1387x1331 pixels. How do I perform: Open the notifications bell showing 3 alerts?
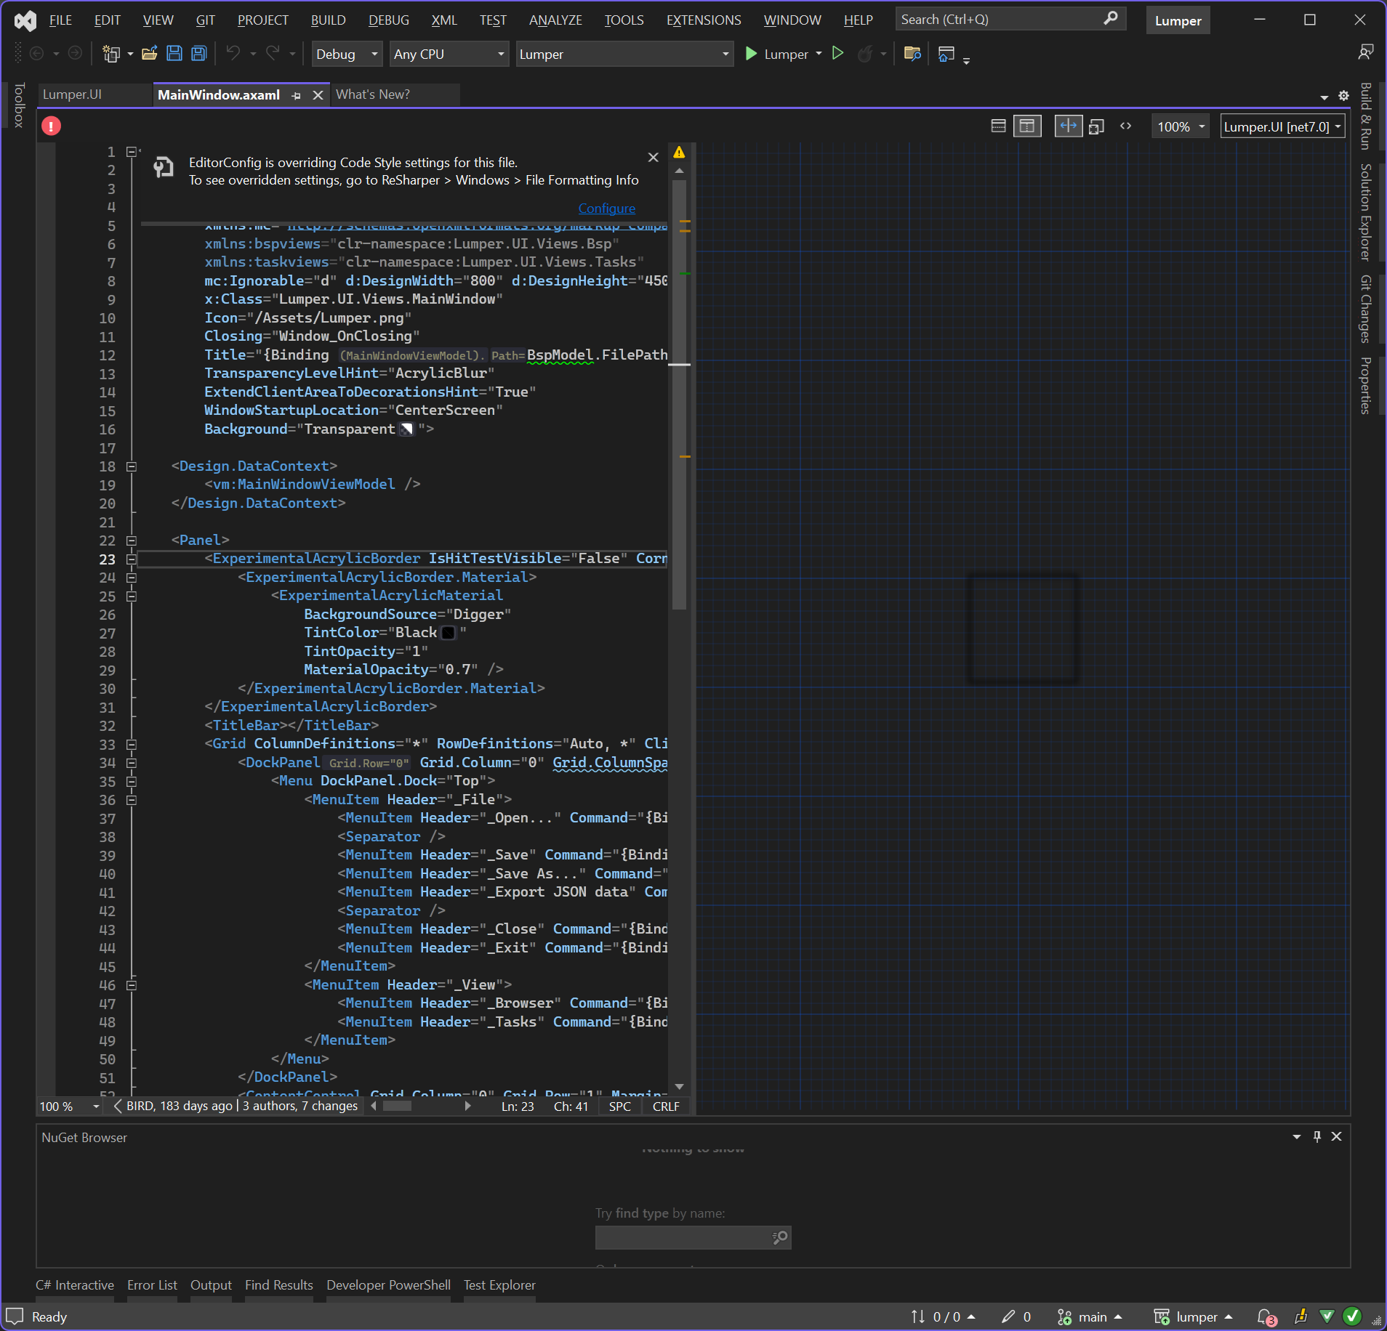tap(1265, 1316)
